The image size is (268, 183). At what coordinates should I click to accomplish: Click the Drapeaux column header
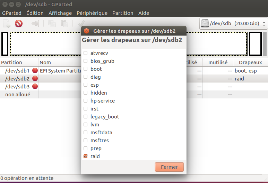[248, 62]
